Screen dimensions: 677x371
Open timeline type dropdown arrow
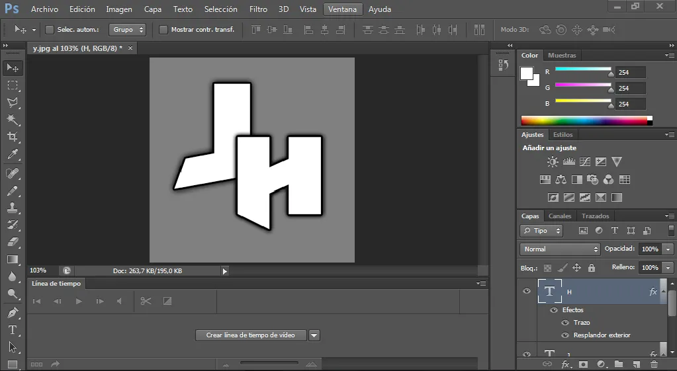(x=314, y=335)
